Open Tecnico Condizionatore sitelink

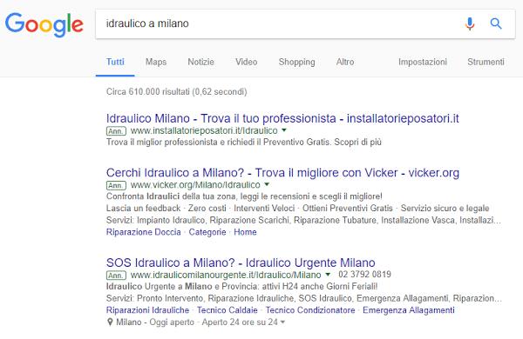[310, 310]
